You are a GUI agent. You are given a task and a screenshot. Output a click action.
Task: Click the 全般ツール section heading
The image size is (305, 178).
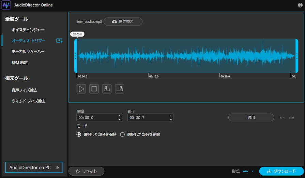click(x=17, y=19)
